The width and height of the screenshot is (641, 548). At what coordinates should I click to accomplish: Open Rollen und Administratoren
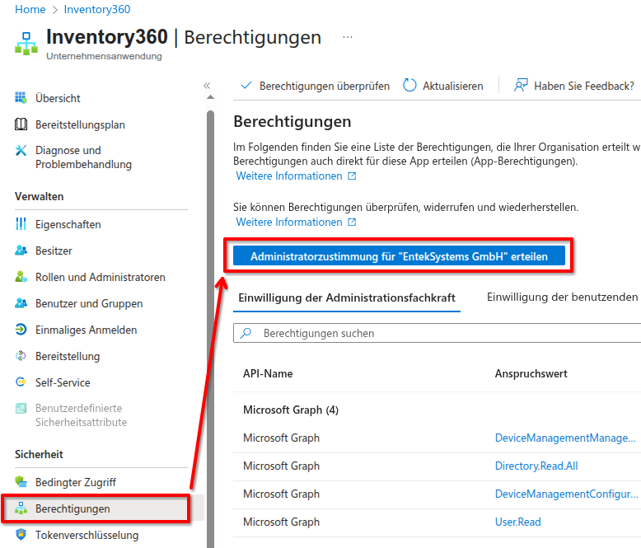(x=100, y=277)
